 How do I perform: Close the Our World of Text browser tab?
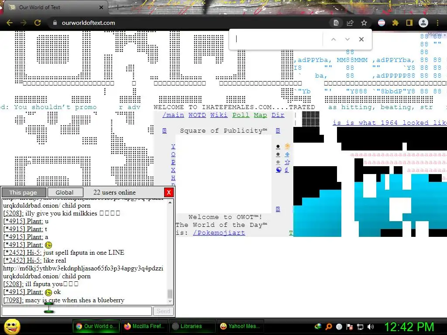(x=101, y=7)
